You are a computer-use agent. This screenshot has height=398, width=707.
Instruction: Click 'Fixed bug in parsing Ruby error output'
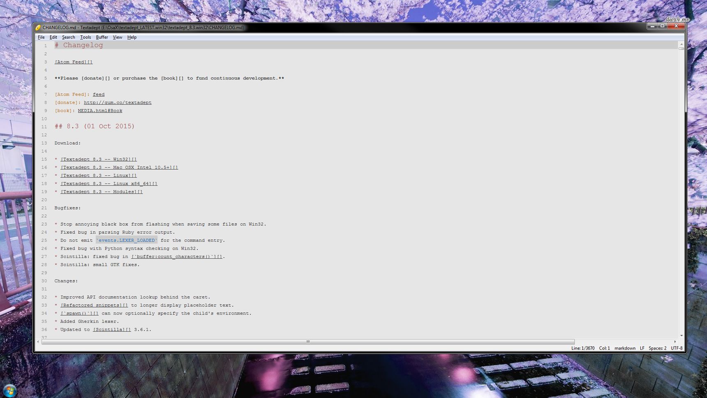(x=118, y=232)
